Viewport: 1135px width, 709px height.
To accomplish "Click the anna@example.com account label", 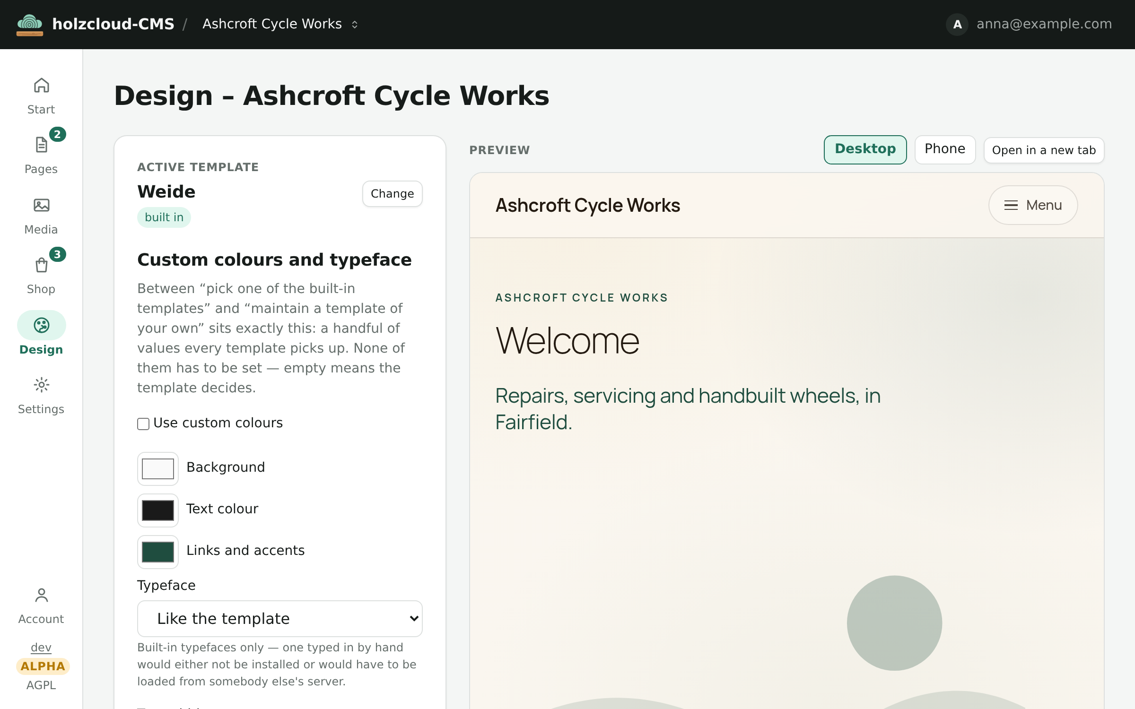I will click(1044, 24).
